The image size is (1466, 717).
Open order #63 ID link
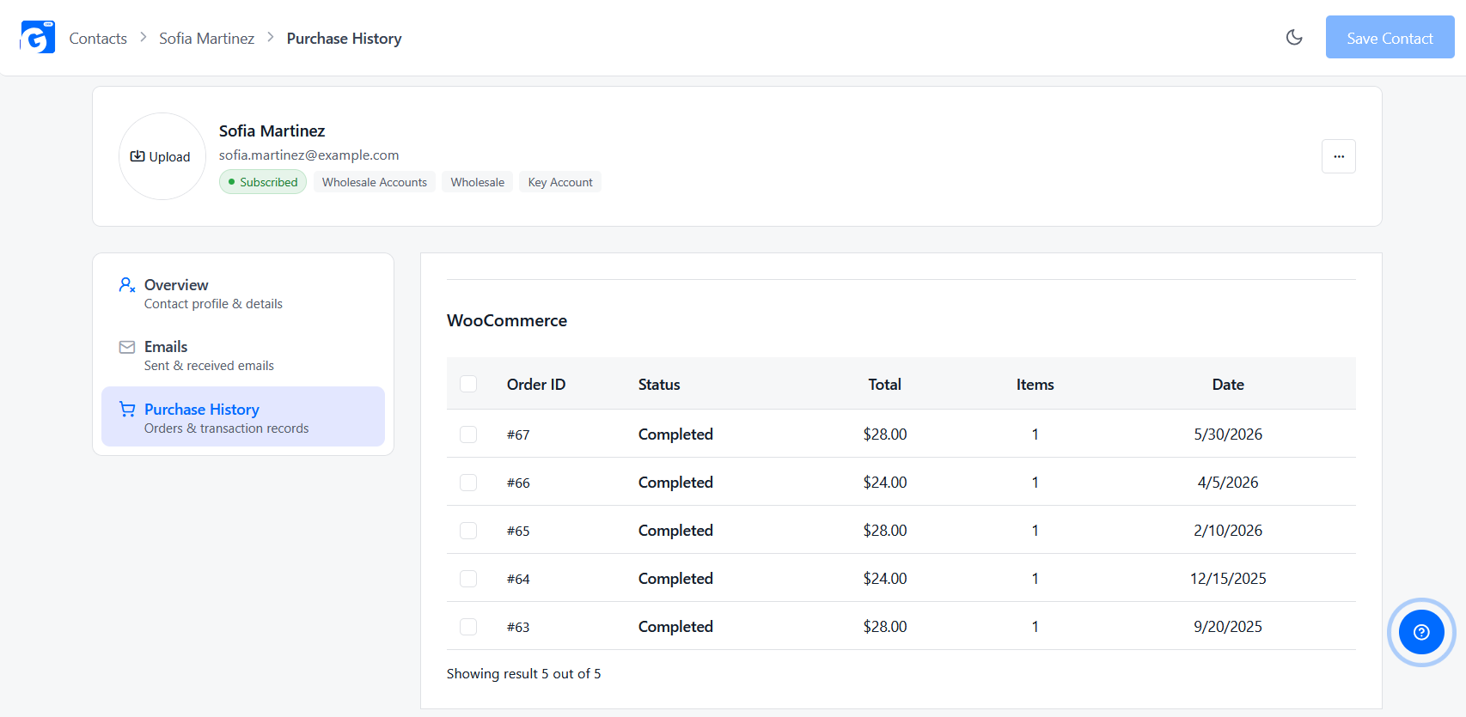coord(518,627)
